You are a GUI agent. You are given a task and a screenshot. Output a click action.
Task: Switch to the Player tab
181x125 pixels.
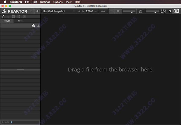pos(7,21)
